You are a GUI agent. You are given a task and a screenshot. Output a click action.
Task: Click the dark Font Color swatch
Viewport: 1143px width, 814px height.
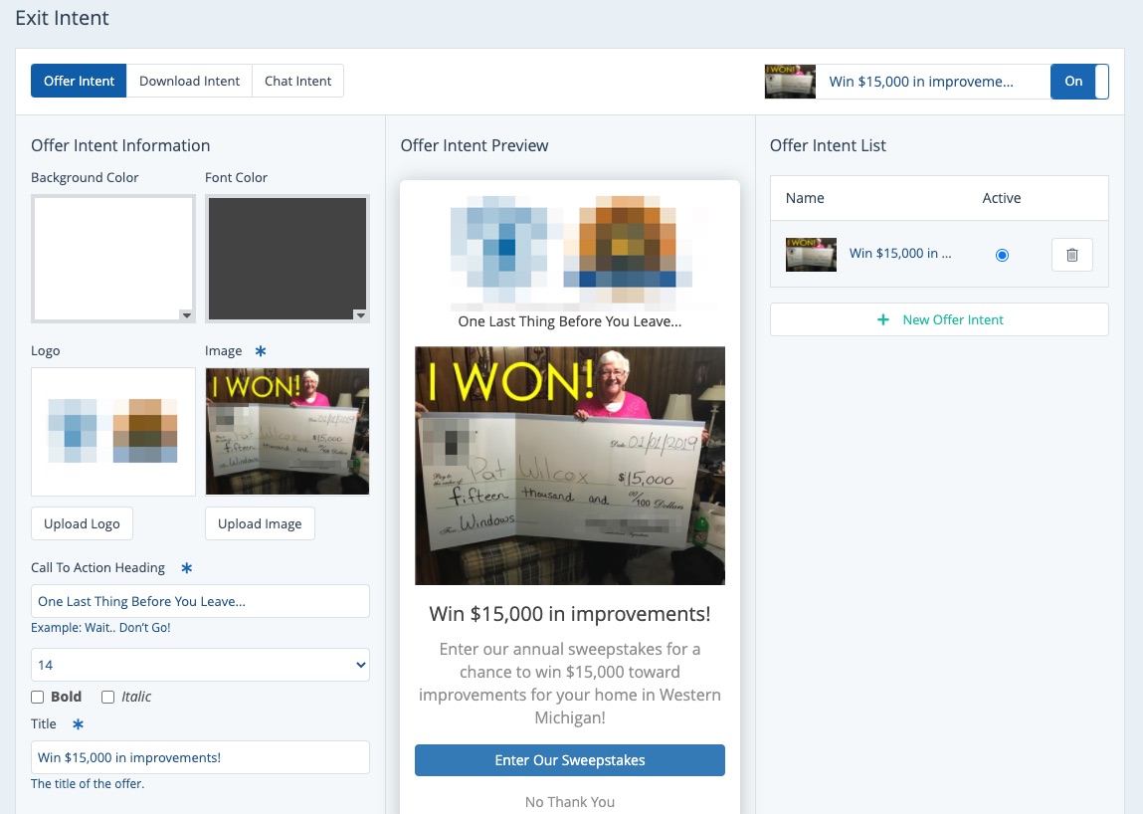pos(286,257)
